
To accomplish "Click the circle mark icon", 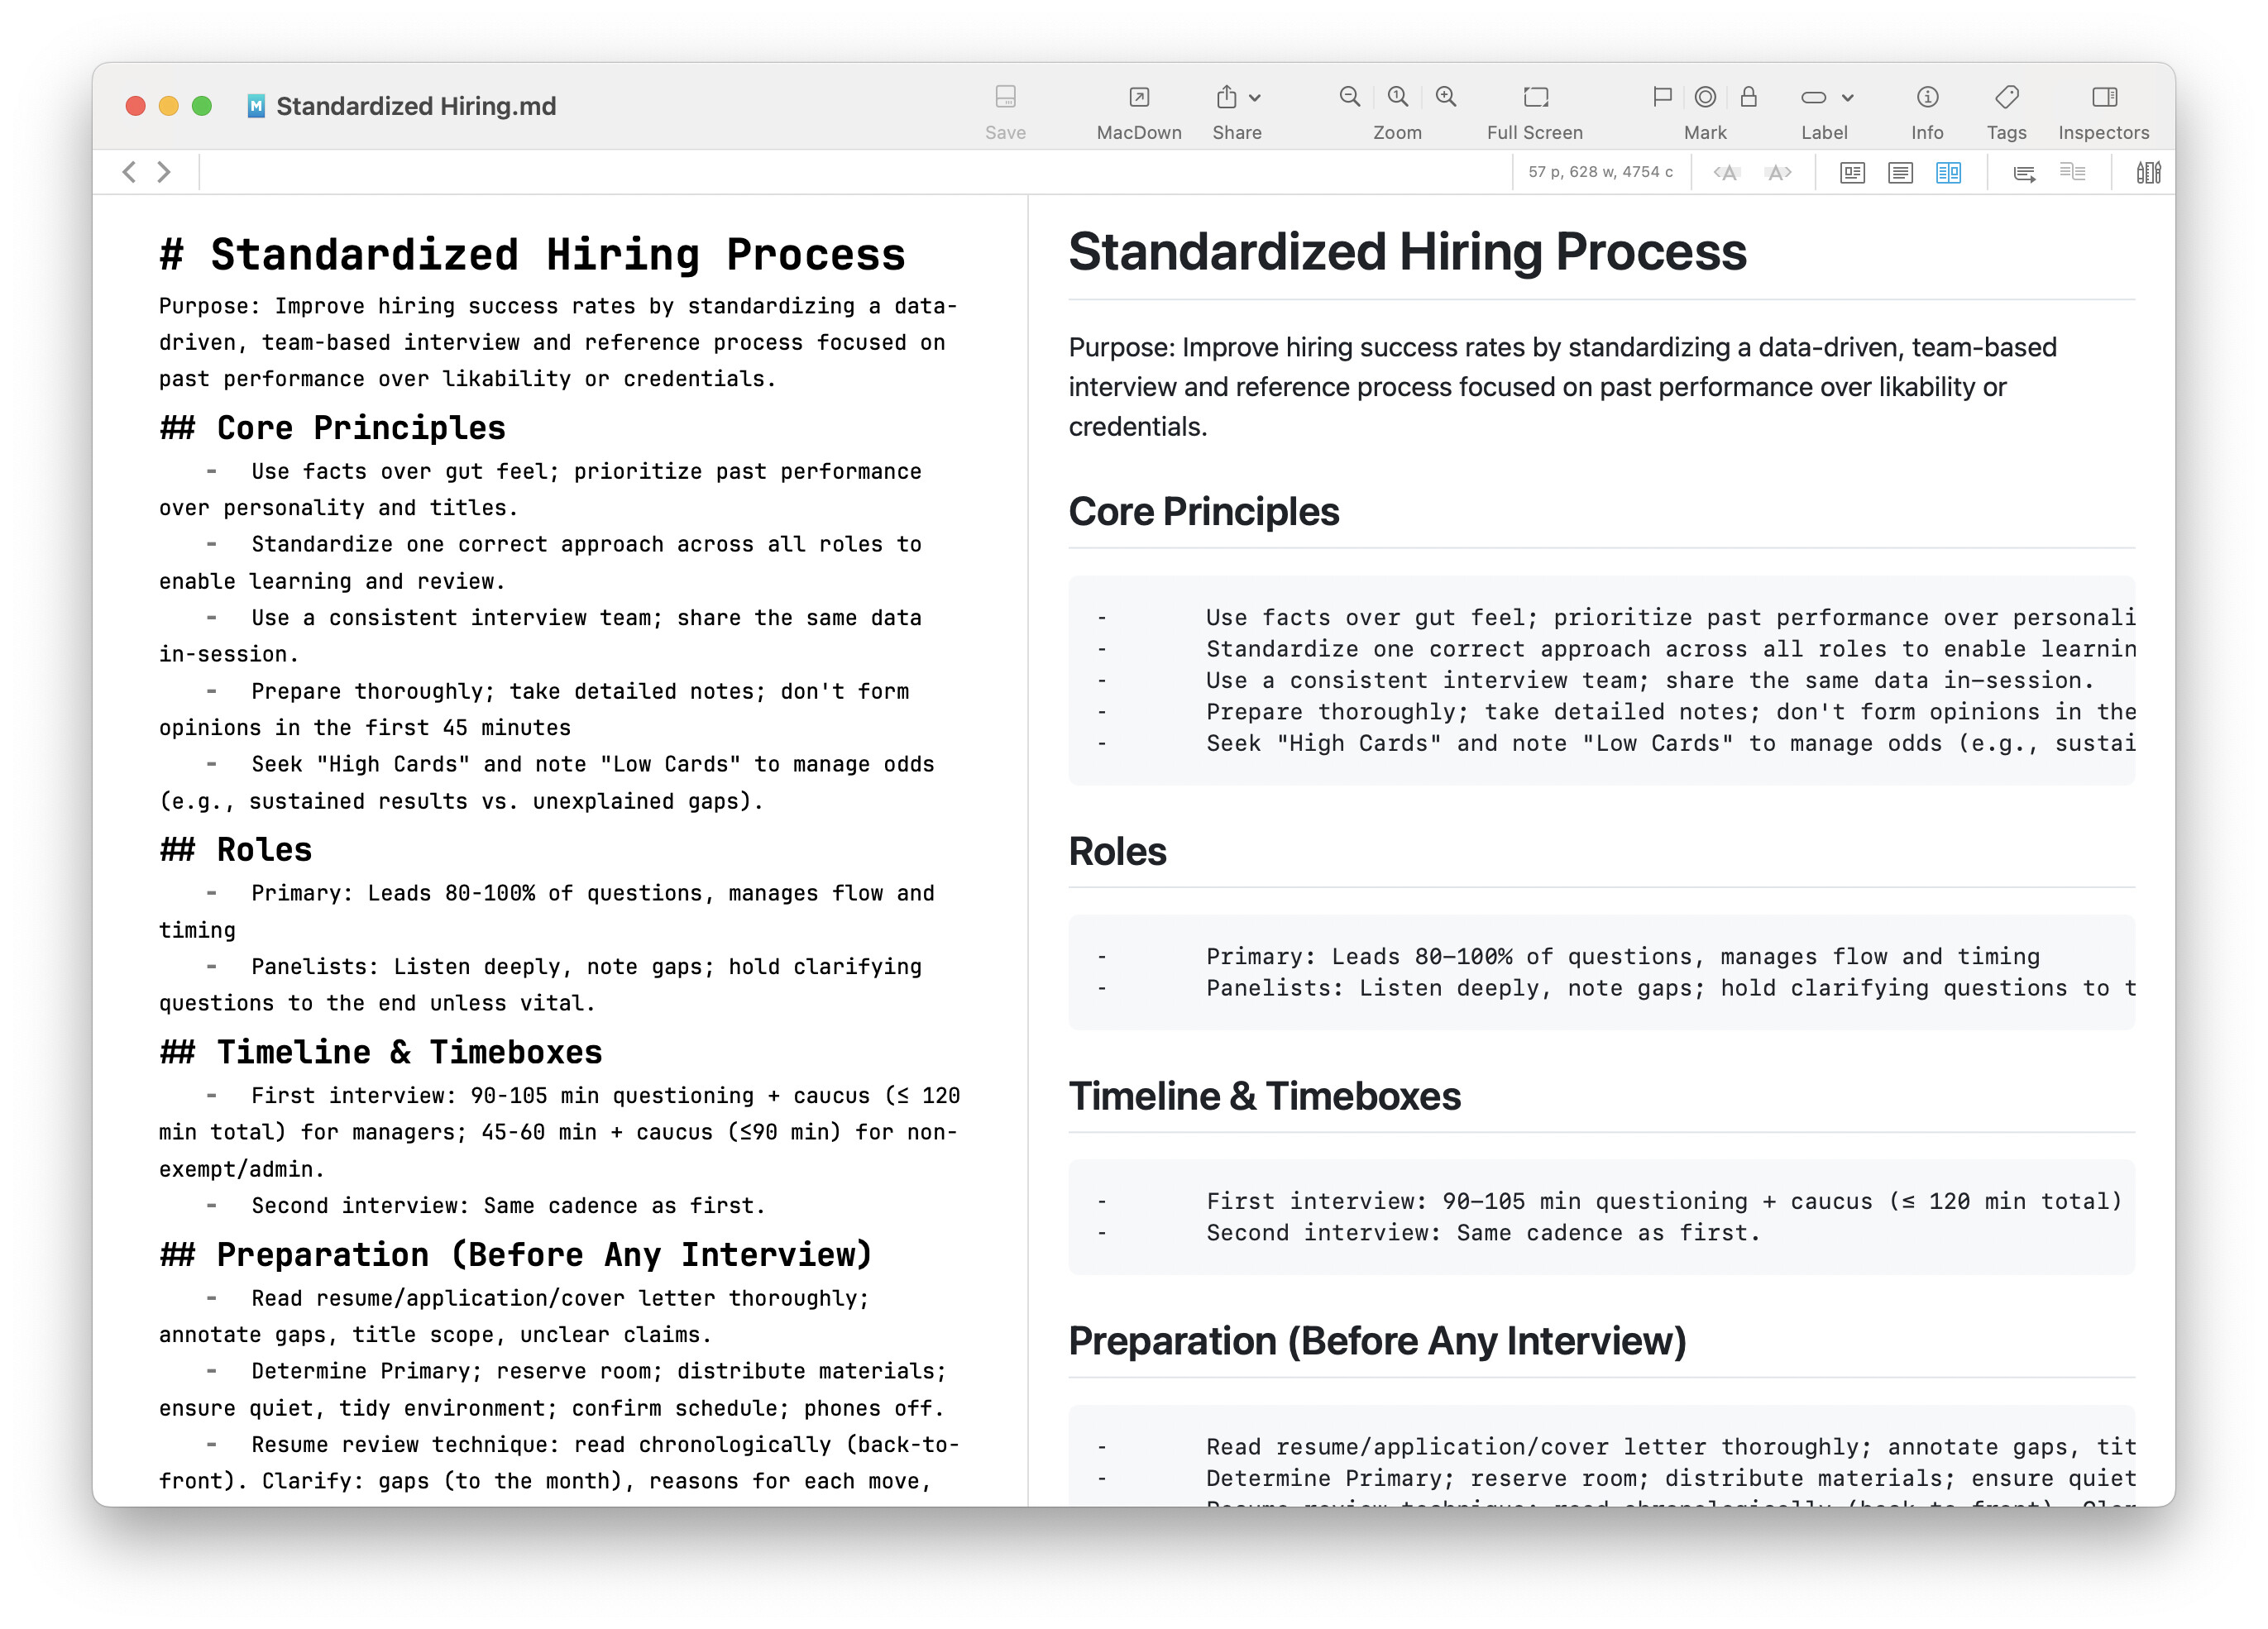I will (1705, 97).
